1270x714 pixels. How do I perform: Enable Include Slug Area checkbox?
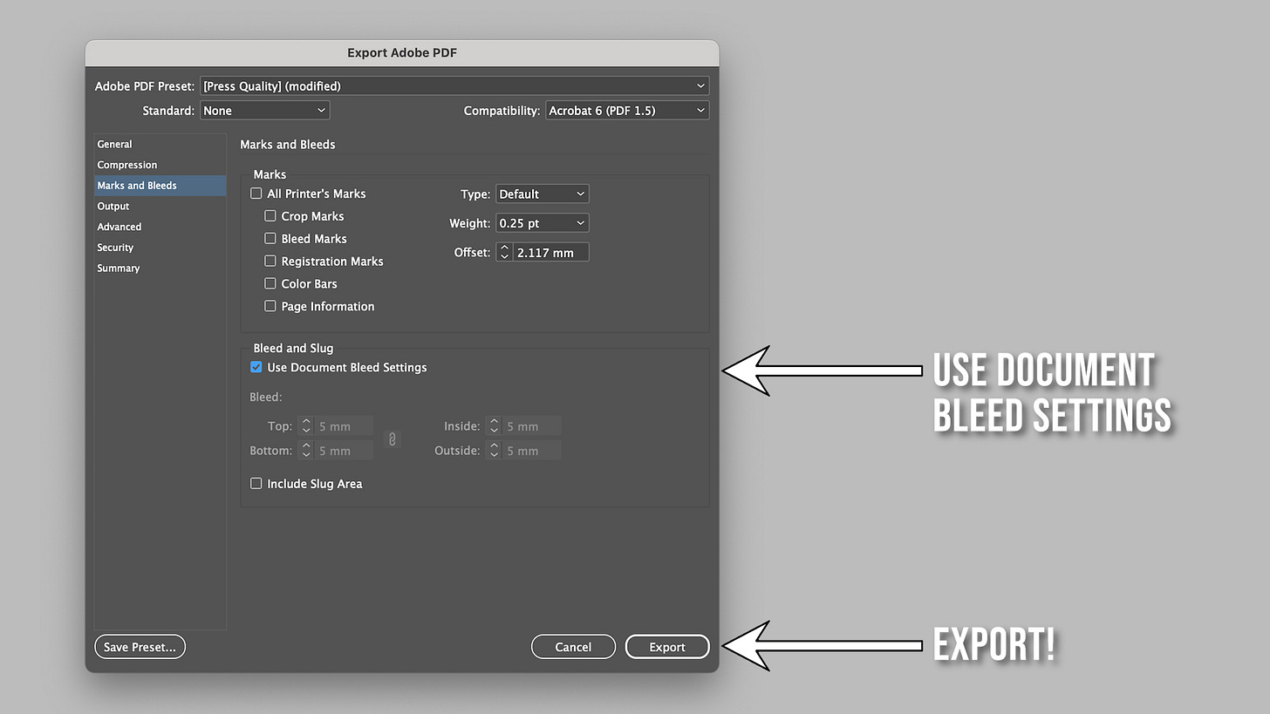(x=256, y=483)
